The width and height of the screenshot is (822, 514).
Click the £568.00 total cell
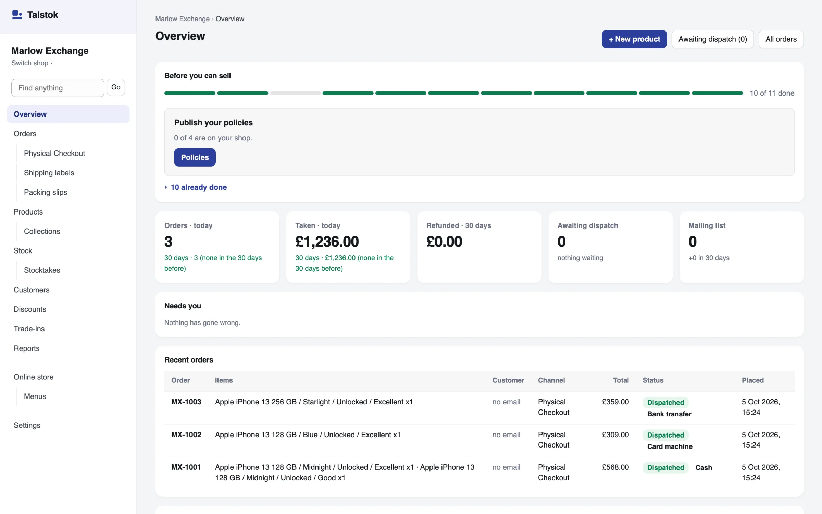(x=615, y=467)
